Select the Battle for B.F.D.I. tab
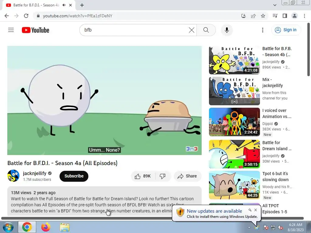 36,5
